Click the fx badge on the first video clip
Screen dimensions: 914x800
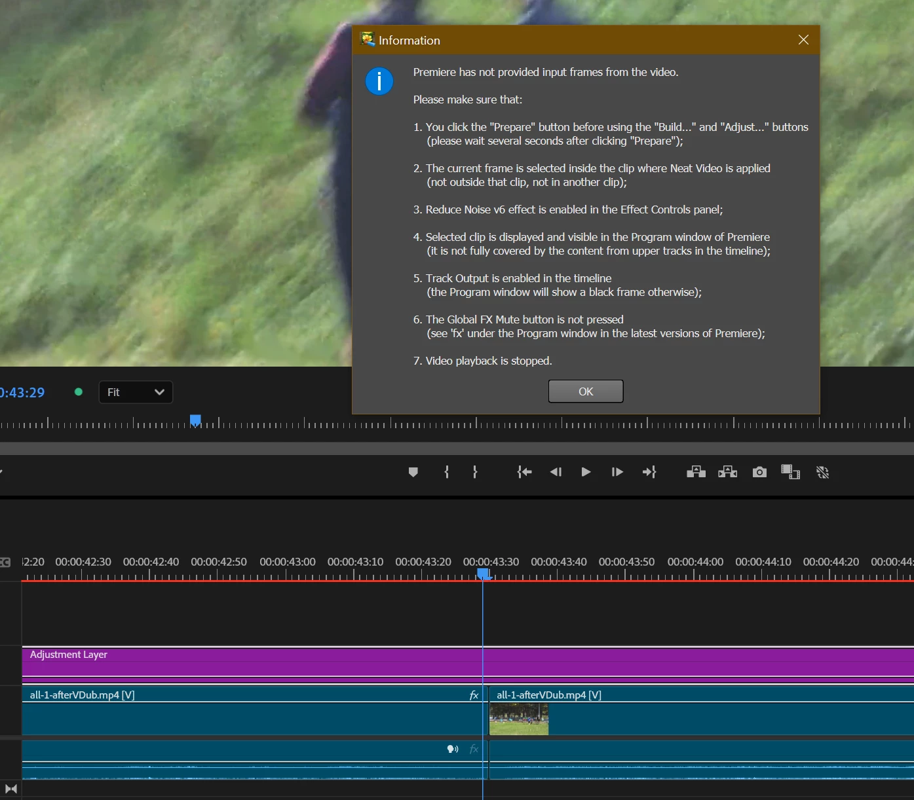tap(474, 695)
